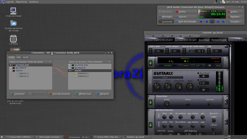
Task: Switch to ALSA tab in Connexions
Action: 26,57
